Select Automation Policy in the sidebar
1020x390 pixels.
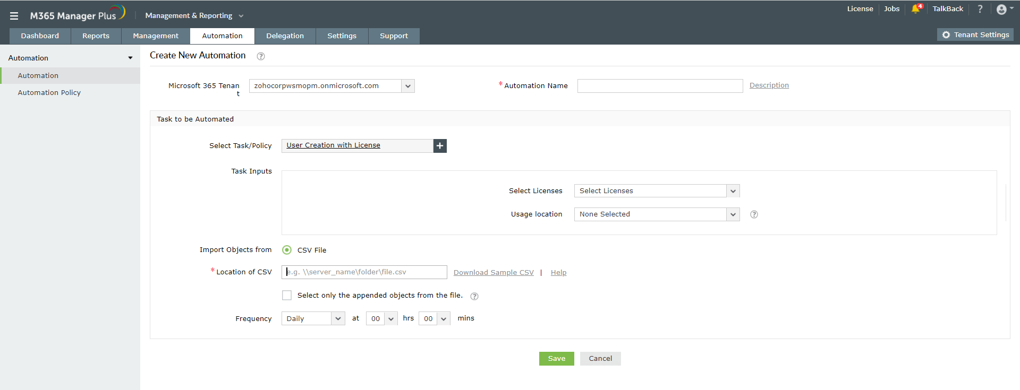coord(70,93)
